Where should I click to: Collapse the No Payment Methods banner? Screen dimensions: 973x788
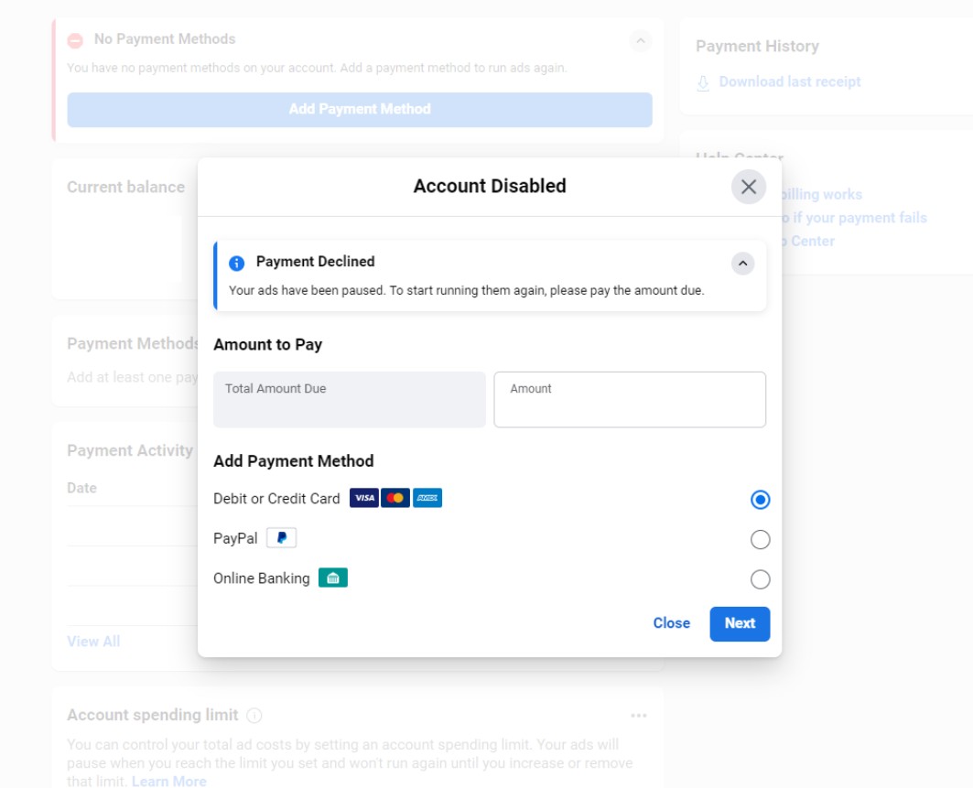(641, 41)
